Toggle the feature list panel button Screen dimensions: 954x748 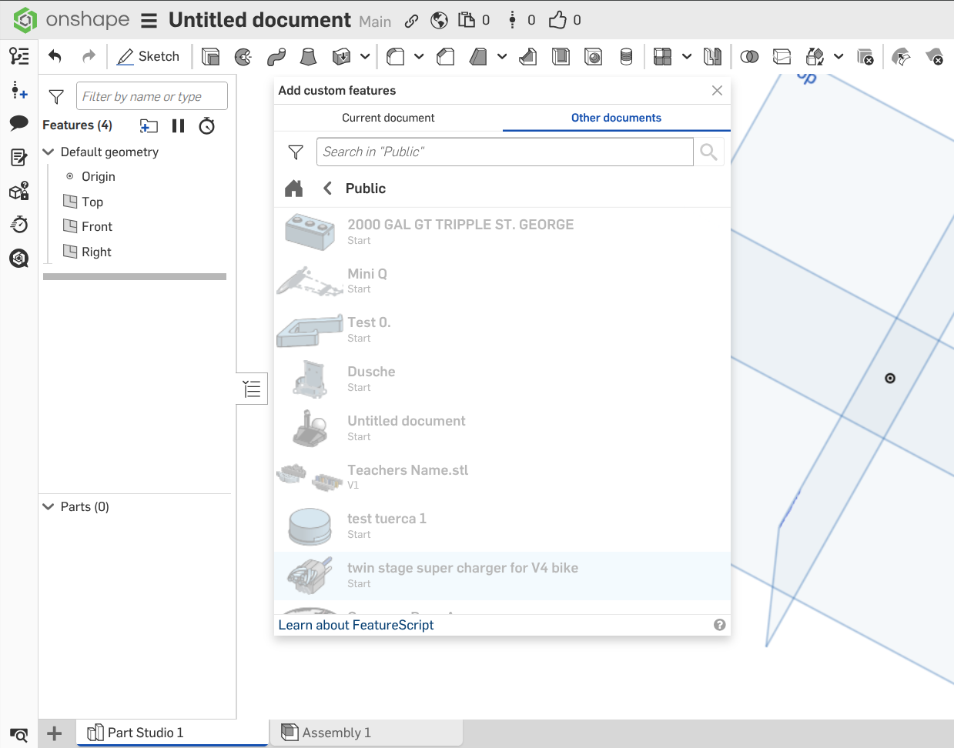[252, 389]
